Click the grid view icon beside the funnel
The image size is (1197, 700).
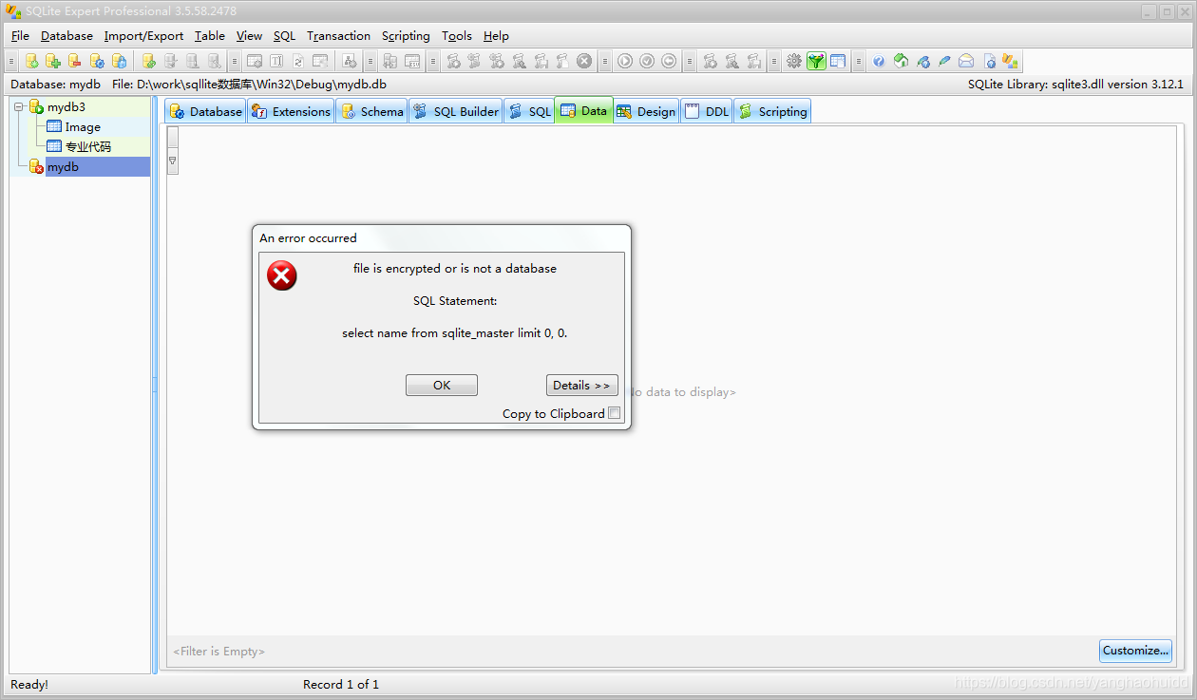click(x=838, y=62)
